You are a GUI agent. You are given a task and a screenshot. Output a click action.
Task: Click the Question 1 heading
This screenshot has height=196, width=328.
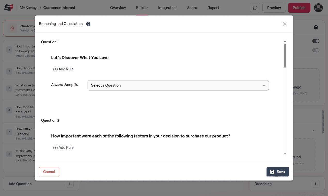50,42
